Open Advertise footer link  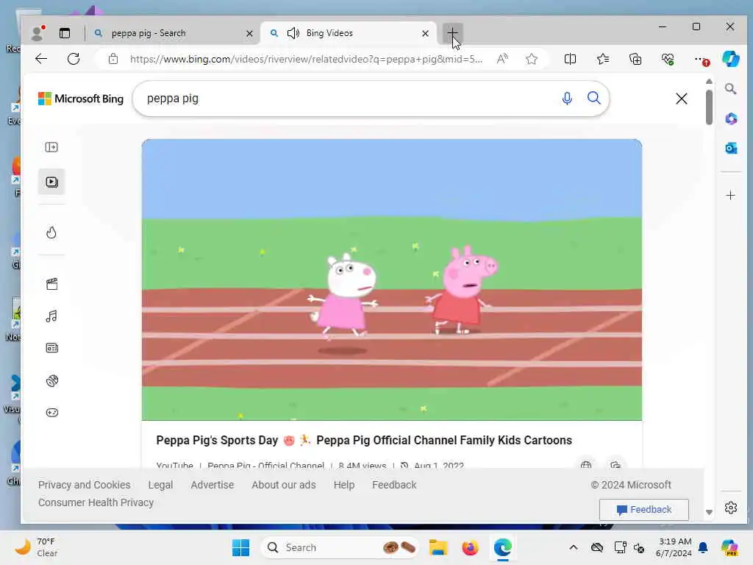(x=213, y=485)
